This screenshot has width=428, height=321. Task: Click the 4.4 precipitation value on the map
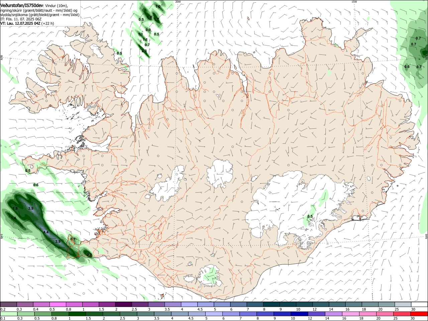coord(46,232)
